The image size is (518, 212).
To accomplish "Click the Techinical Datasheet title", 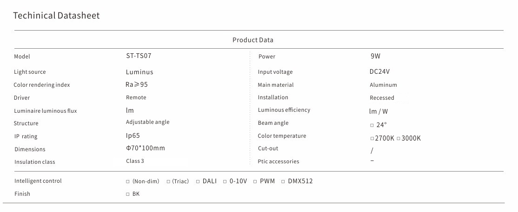I will (x=56, y=16).
